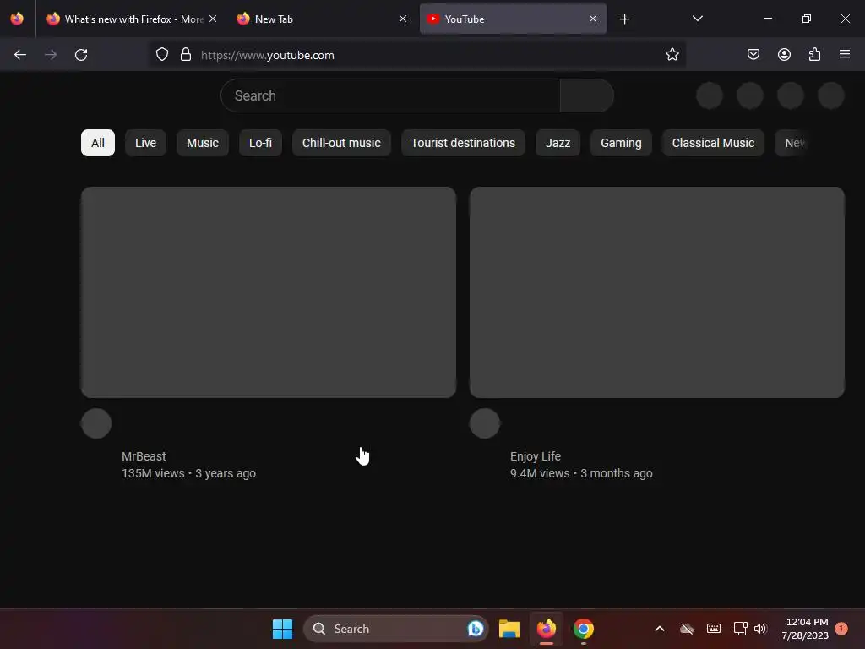Select the Live filter chip
This screenshot has height=649, width=865.
point(145,143)
